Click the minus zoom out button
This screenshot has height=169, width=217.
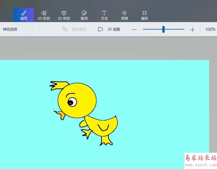[134, 30]
